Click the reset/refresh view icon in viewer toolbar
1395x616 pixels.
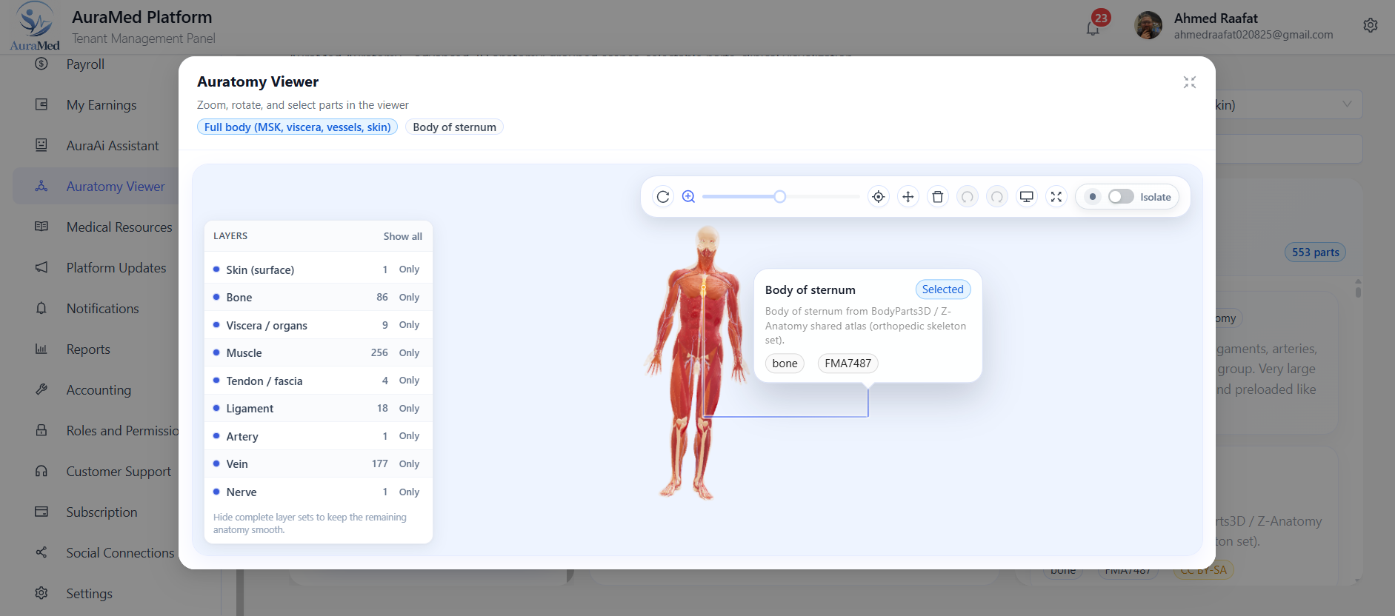pos(663,197)
